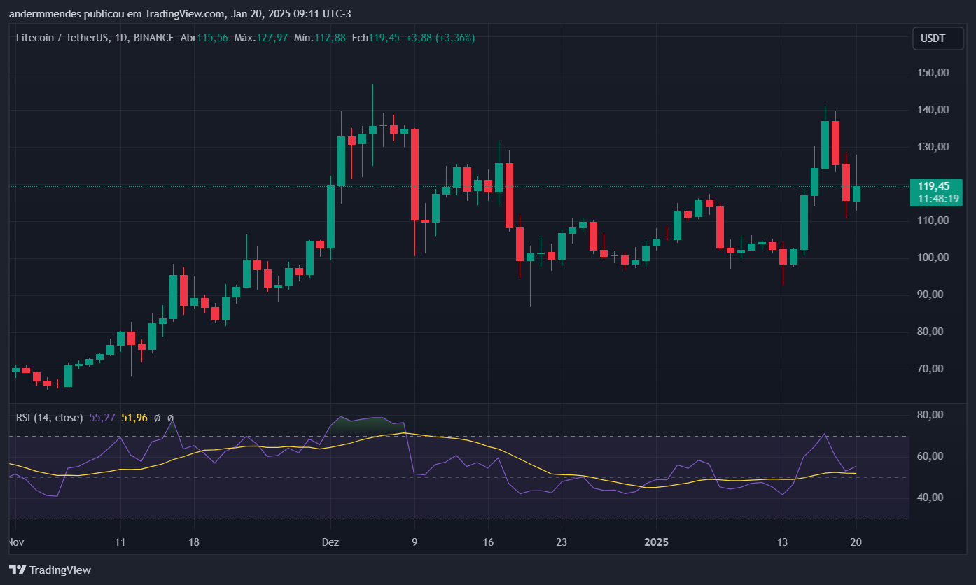Click the 119,45 current price label

point(933,186)
